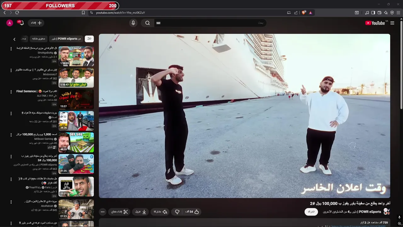The width and height of the screenshot is (403, 227).
Task: Open Leo AI sparkle icon
Action: [386, 13]
